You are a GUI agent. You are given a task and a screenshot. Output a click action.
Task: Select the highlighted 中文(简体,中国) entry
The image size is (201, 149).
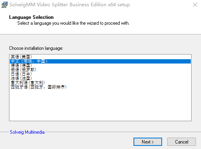pyautogui.click(x=100, y=61)
